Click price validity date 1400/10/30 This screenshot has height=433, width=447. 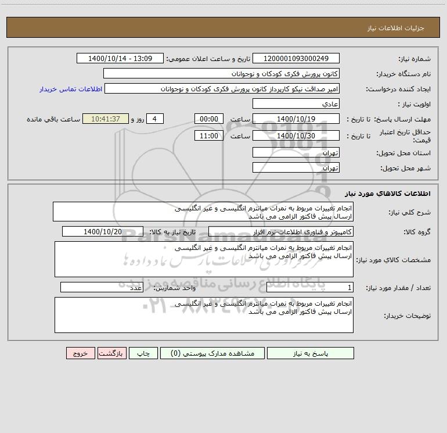[x=296, y=135]
